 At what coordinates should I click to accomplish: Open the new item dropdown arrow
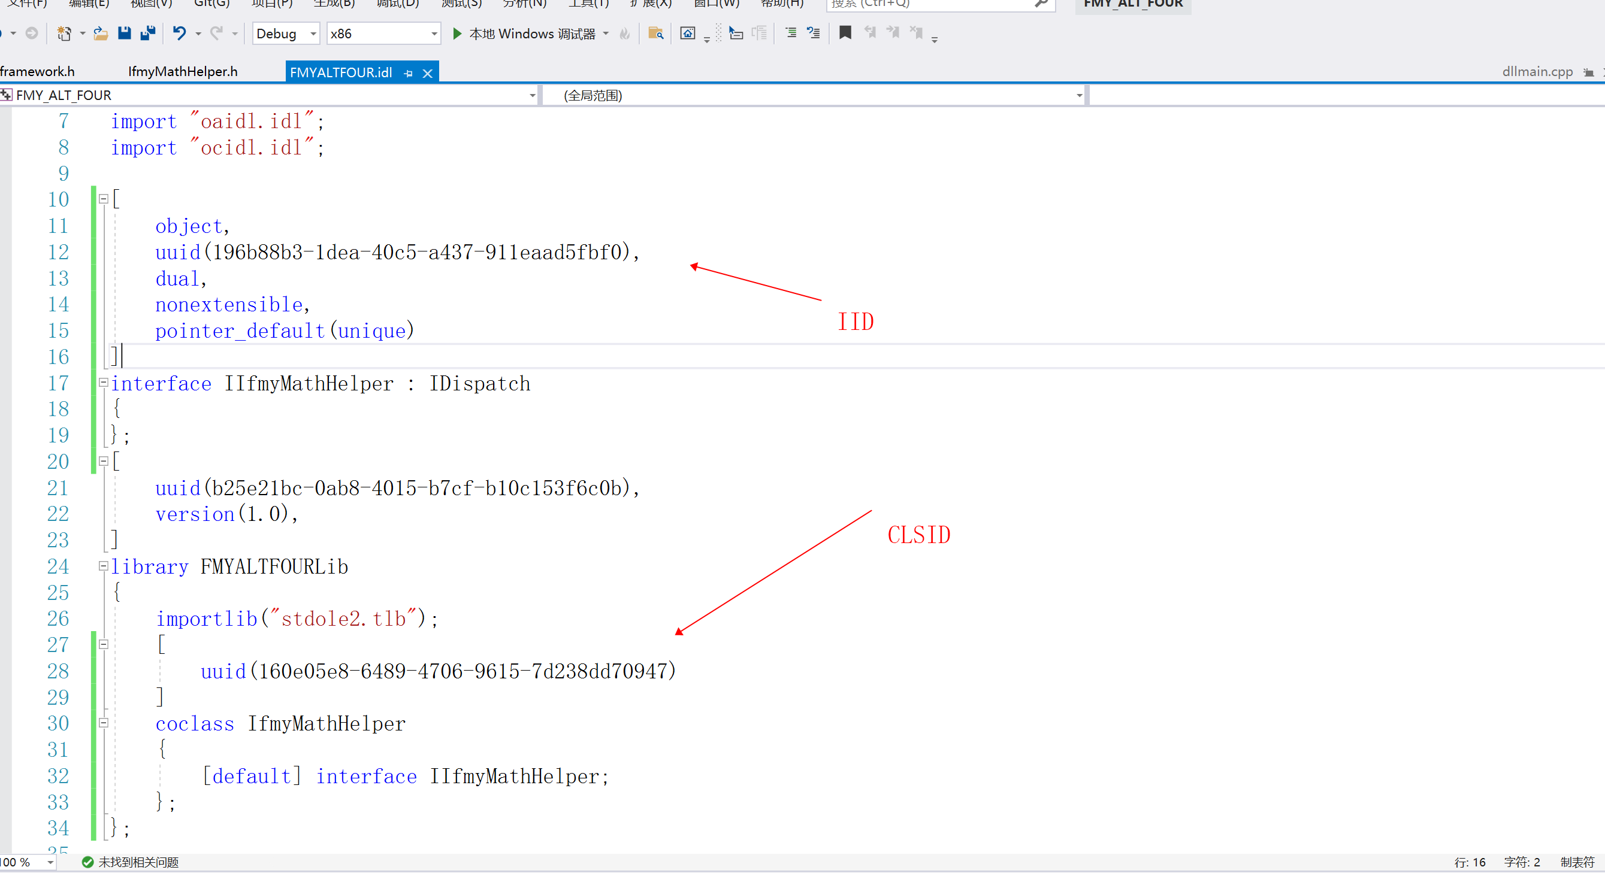(x=82, y=34)
